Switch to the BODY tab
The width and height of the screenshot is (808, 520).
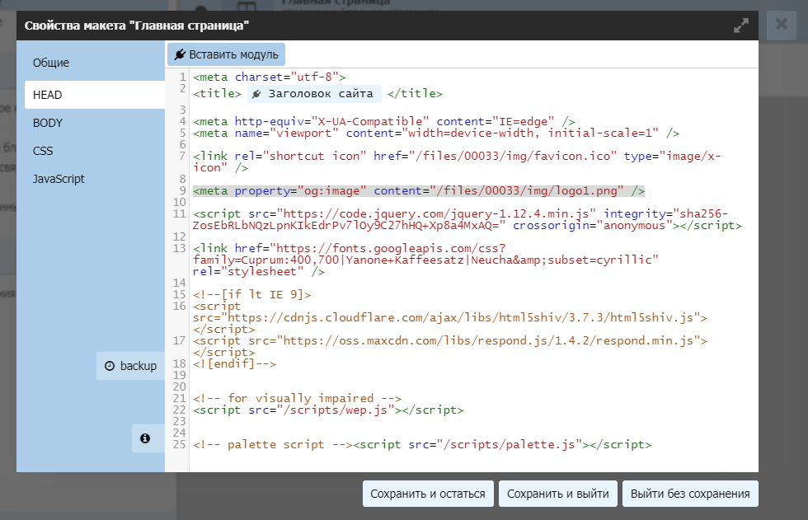pyautogui.click(x=48, y=123)
